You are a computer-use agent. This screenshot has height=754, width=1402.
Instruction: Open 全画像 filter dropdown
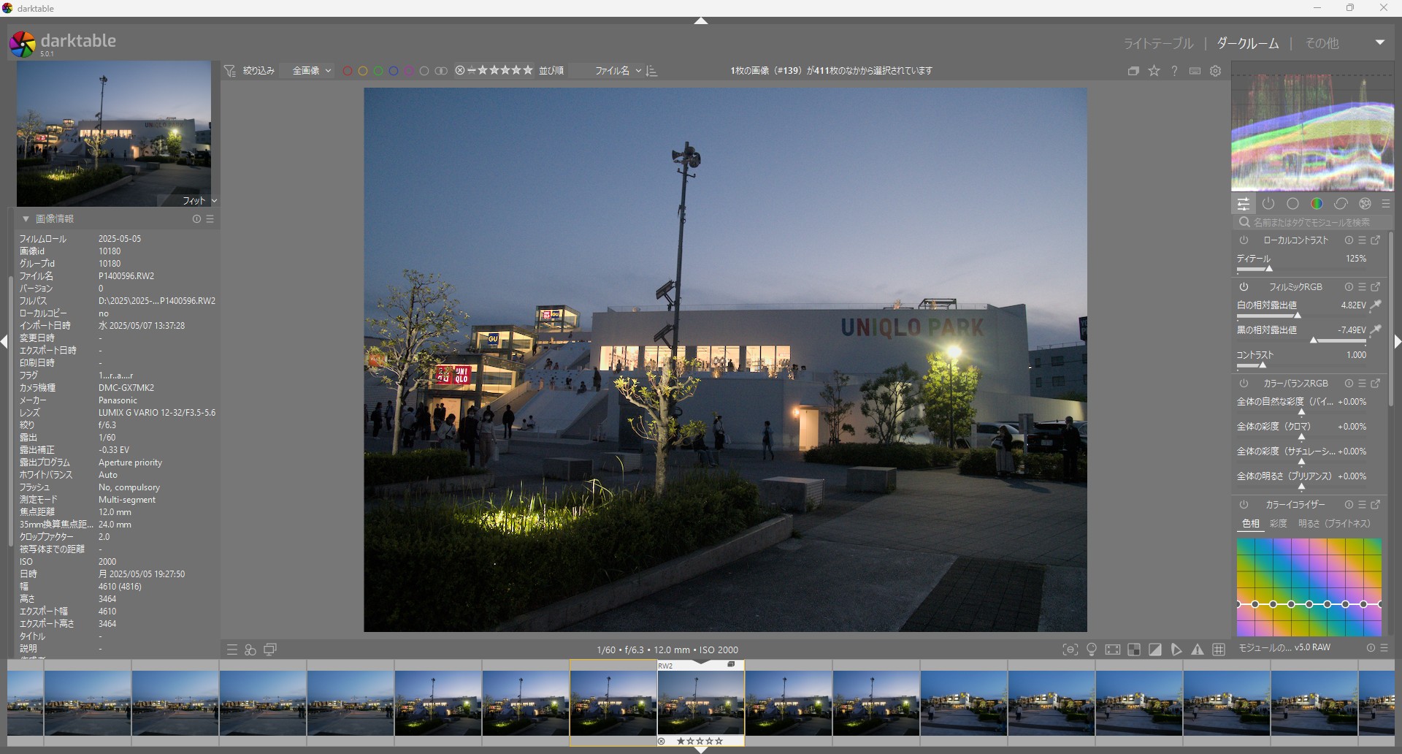pyautogui.click(x=312, y=71)
